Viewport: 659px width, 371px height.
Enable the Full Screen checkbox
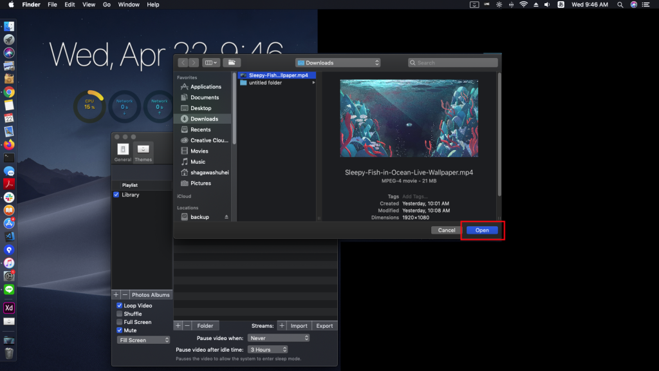[119, 322]
